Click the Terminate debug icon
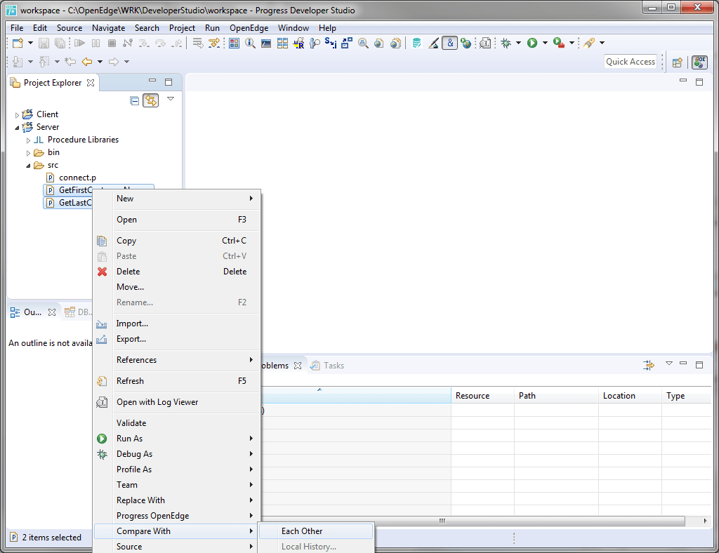This screenshot has height=553, width=719. click(112, 43)
